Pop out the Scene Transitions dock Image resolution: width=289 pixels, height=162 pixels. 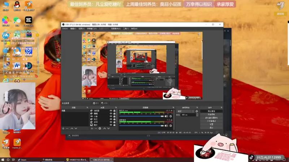tap(197, 107)
